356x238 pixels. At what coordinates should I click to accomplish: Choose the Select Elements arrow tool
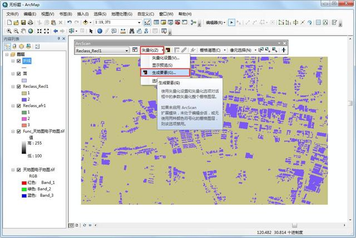pyautogui.click(x=91, y=31)
